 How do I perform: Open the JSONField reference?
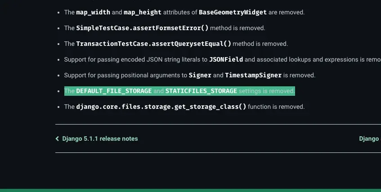[x=226, y=59]
